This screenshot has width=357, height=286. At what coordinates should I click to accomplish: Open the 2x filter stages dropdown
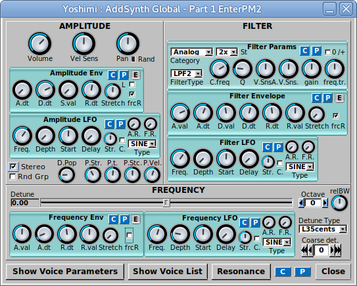[227, 52]
